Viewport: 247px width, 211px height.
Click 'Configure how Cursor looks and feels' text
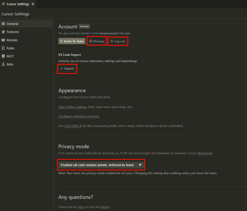pyautogui.click(x=84, y=97)
